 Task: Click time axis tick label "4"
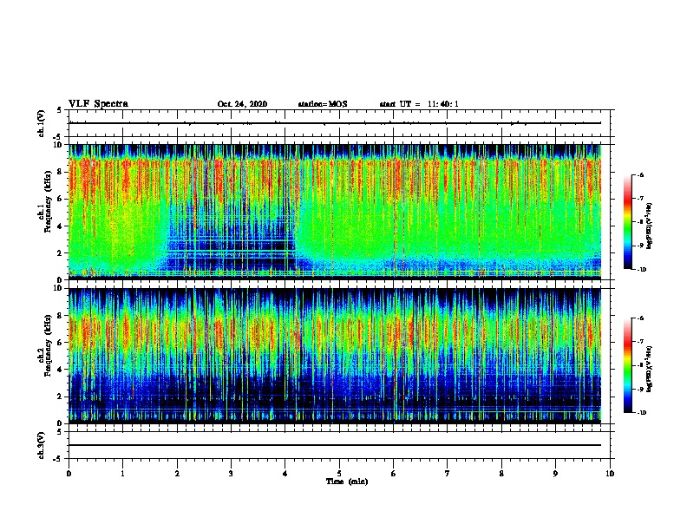285,474
